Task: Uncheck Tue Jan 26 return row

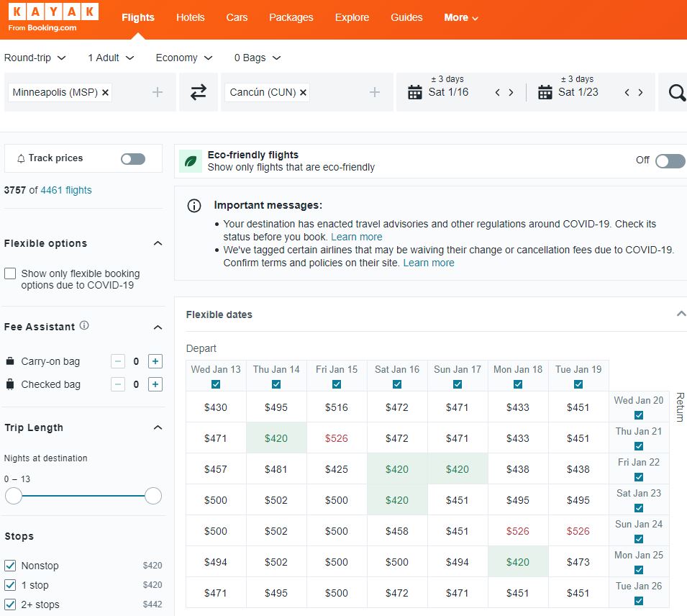Action: tap(639, 601)
